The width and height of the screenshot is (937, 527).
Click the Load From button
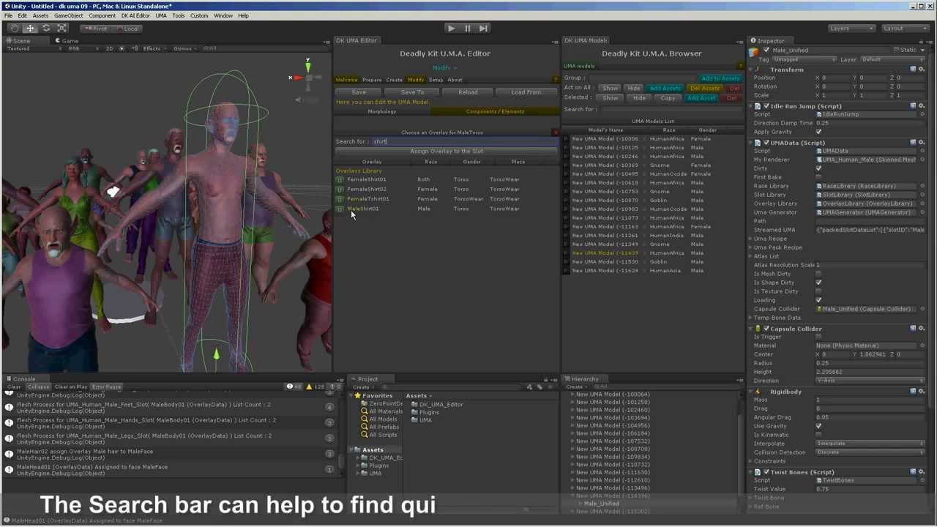(x=526, y=92)
